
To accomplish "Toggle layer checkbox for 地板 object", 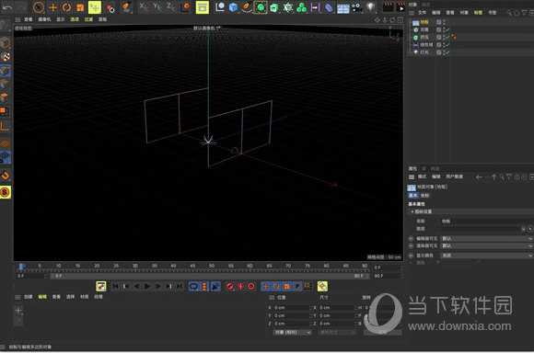I will 439,22.
